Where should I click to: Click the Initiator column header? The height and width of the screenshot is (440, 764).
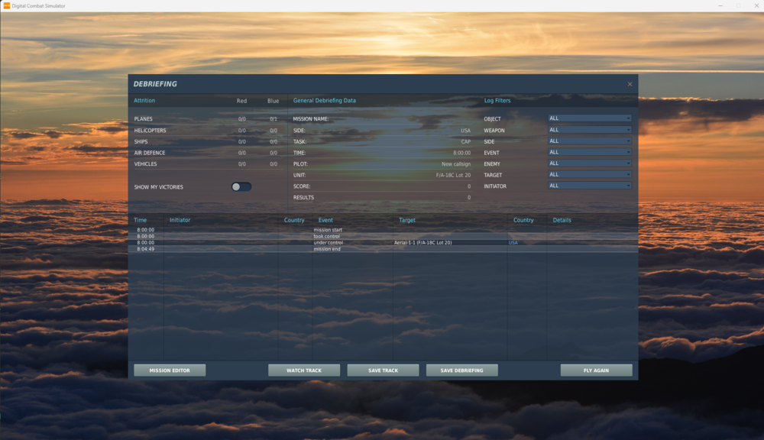[x=181, y=220]
